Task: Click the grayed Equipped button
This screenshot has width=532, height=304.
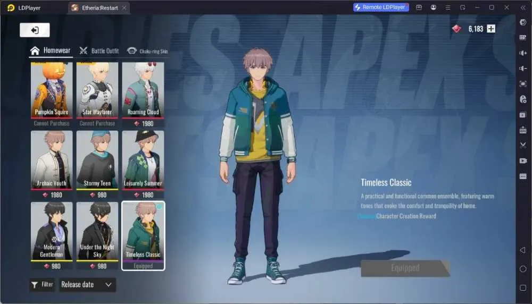Action: coord(405,268)
